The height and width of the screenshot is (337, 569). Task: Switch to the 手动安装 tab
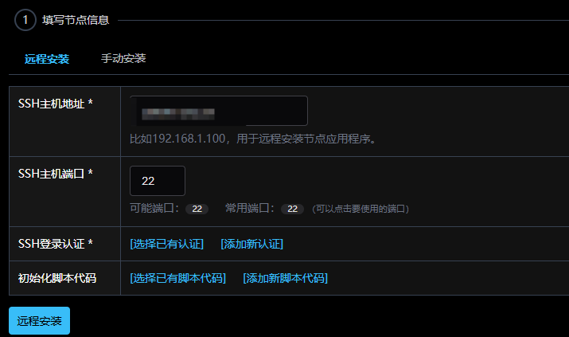pyautogui.click(x=123, y=58)
